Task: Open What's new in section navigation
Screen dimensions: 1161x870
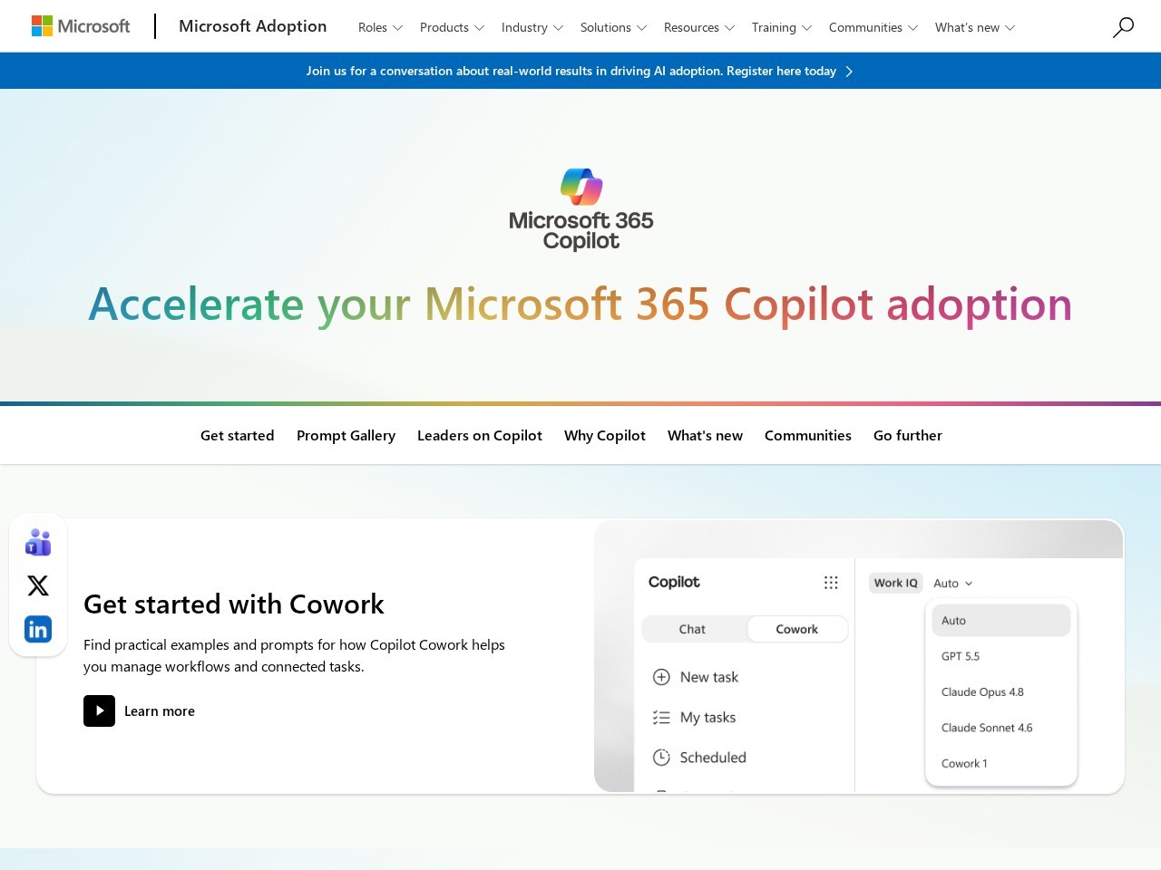Action: [705, 435]
